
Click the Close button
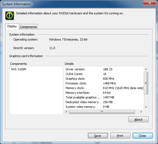143,136
